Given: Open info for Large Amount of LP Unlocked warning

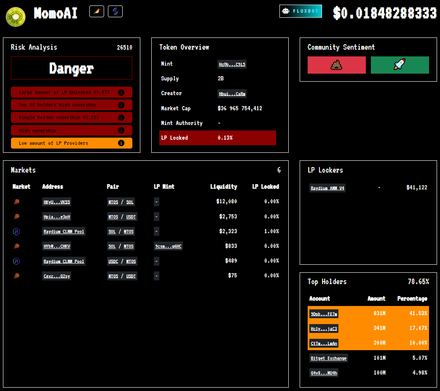Looking at the screenshot, I should [122, 92].
